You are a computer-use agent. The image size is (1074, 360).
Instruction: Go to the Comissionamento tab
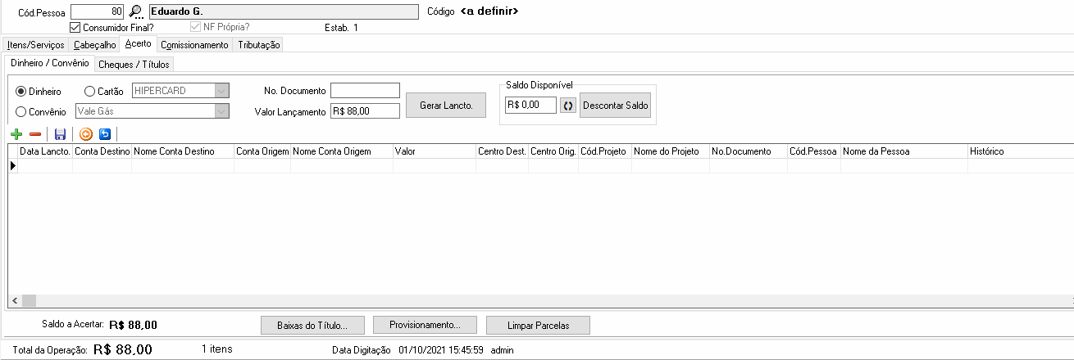(x=195, y=45)
